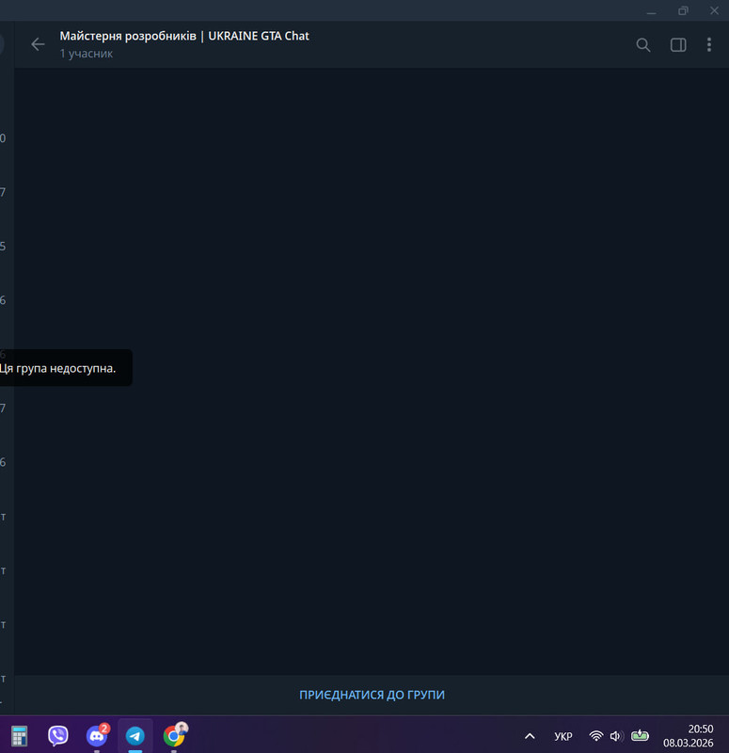Open the three-dot chat options menu
729x753 pixels.
(709, 44)
